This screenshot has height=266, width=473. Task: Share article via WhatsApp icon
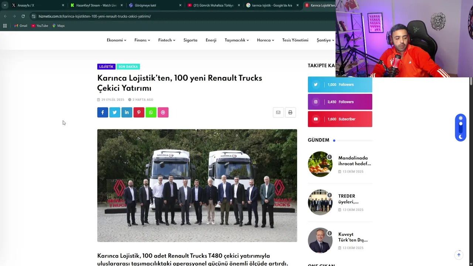pos(151,112)
